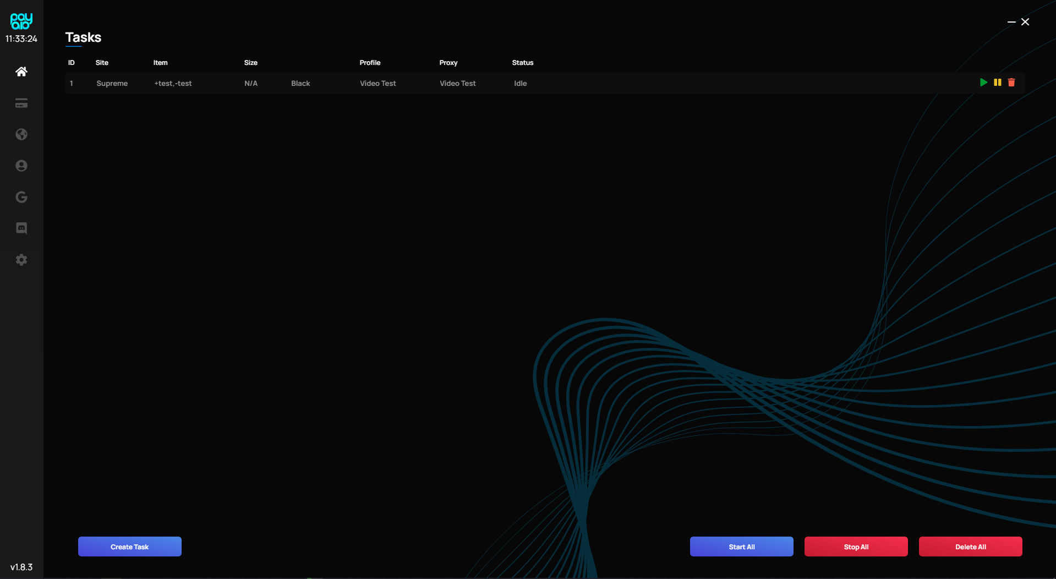This screenshot has width=1056, height=579.
Task: Click the PayAIO logo in sidebar
Action: (21, 21)
